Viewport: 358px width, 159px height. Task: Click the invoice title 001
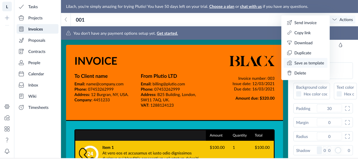point(80,20)
